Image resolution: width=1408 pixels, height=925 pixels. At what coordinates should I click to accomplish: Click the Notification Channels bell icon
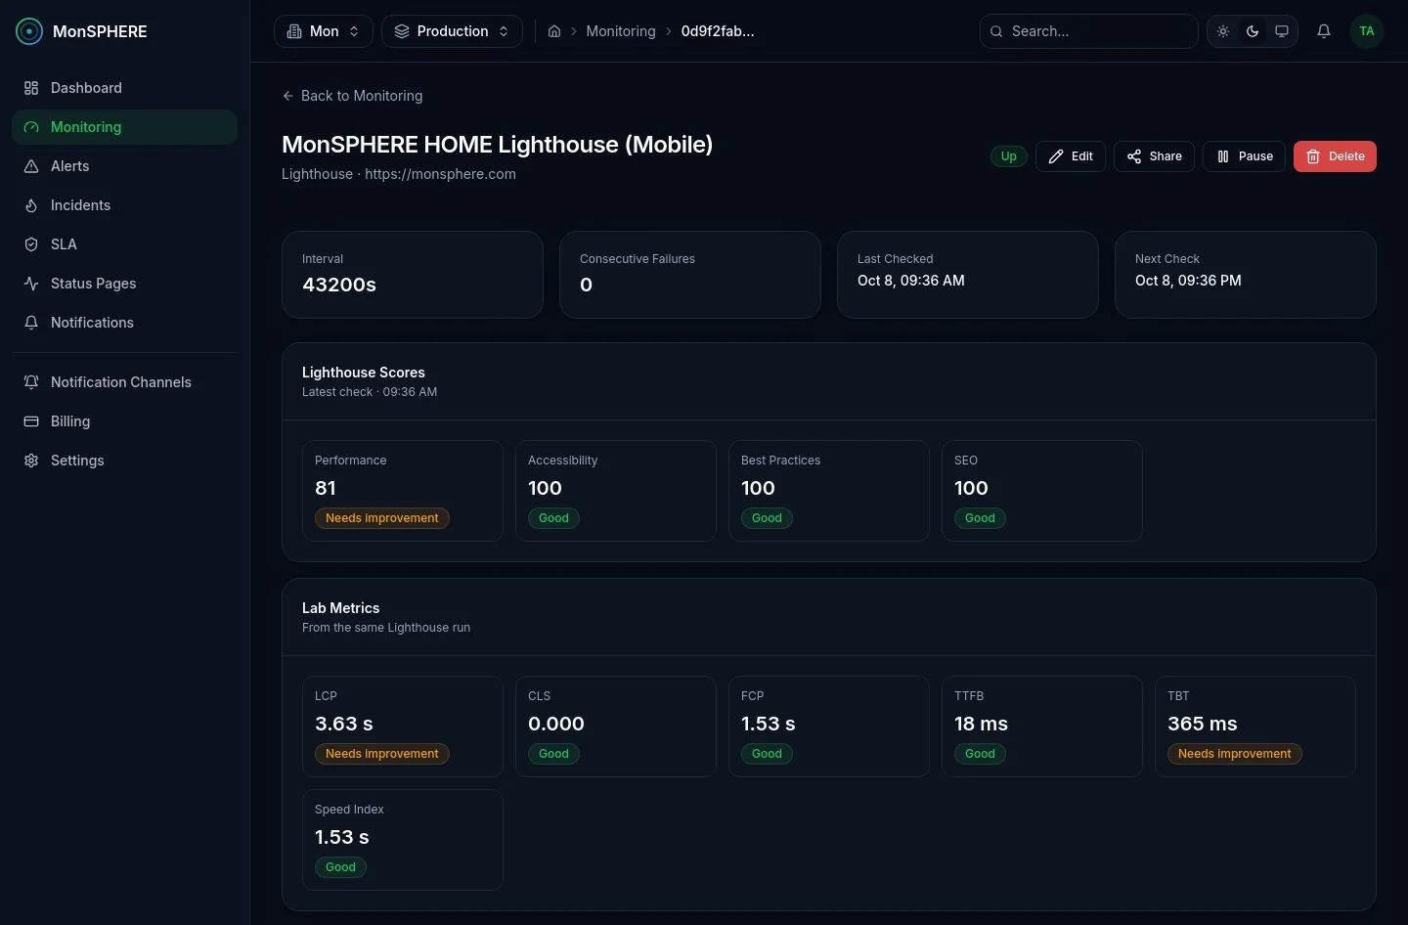(31, 382)
